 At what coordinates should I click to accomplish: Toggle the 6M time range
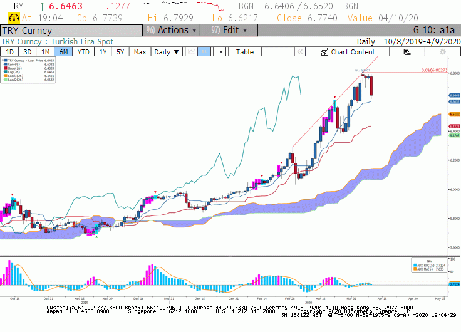[x=63, y=52]
